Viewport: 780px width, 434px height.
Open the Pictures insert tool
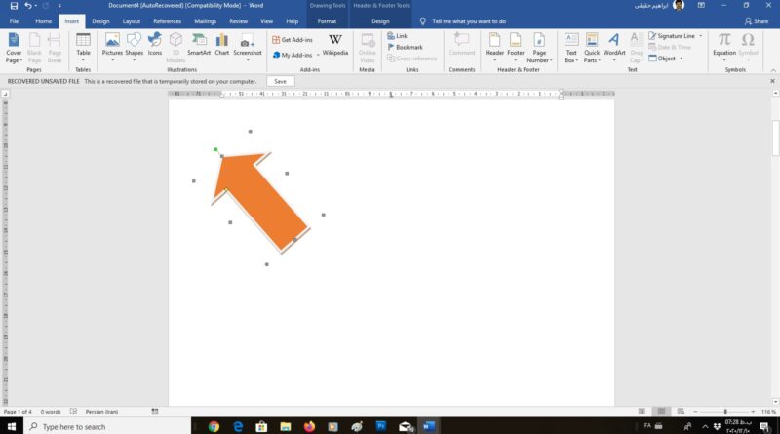(112, 45)
